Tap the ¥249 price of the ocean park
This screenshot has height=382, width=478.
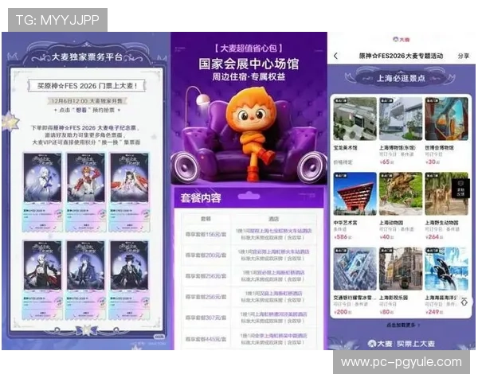point(434,312)
